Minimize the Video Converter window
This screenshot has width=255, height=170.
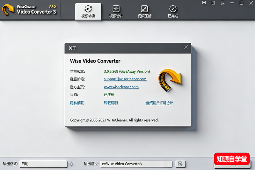pyautogui.click(x=232, y=3)
